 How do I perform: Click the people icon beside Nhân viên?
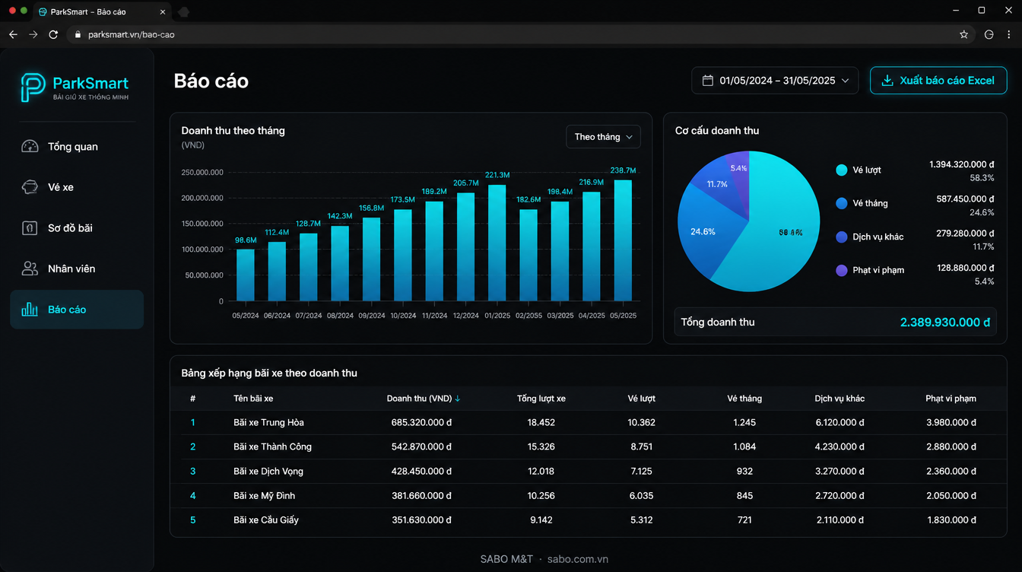pyautogui.click(x=30, y=269)
